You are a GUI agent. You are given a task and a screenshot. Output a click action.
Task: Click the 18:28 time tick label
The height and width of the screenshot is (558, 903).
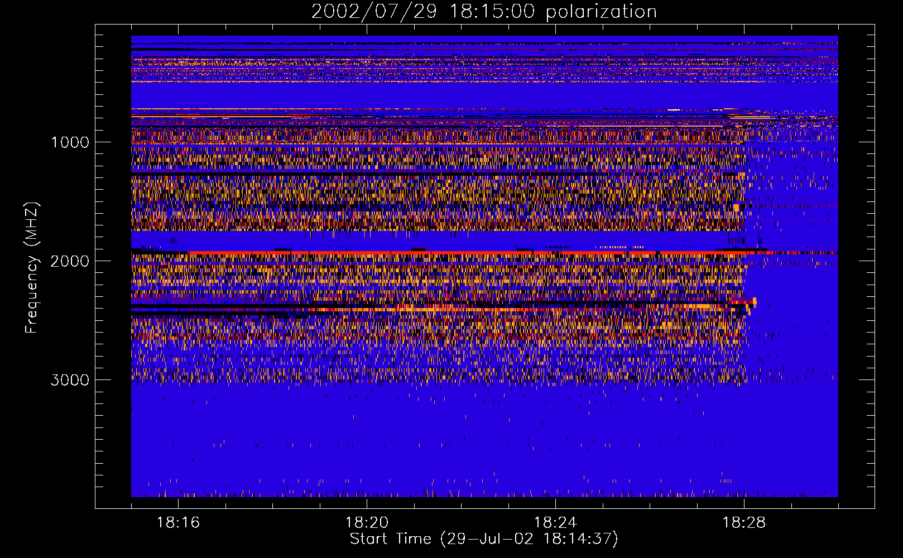744,523
